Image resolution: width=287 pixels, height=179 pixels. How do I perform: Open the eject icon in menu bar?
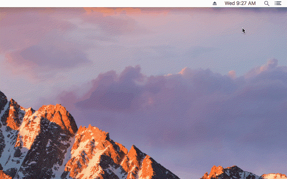point(215,3)
